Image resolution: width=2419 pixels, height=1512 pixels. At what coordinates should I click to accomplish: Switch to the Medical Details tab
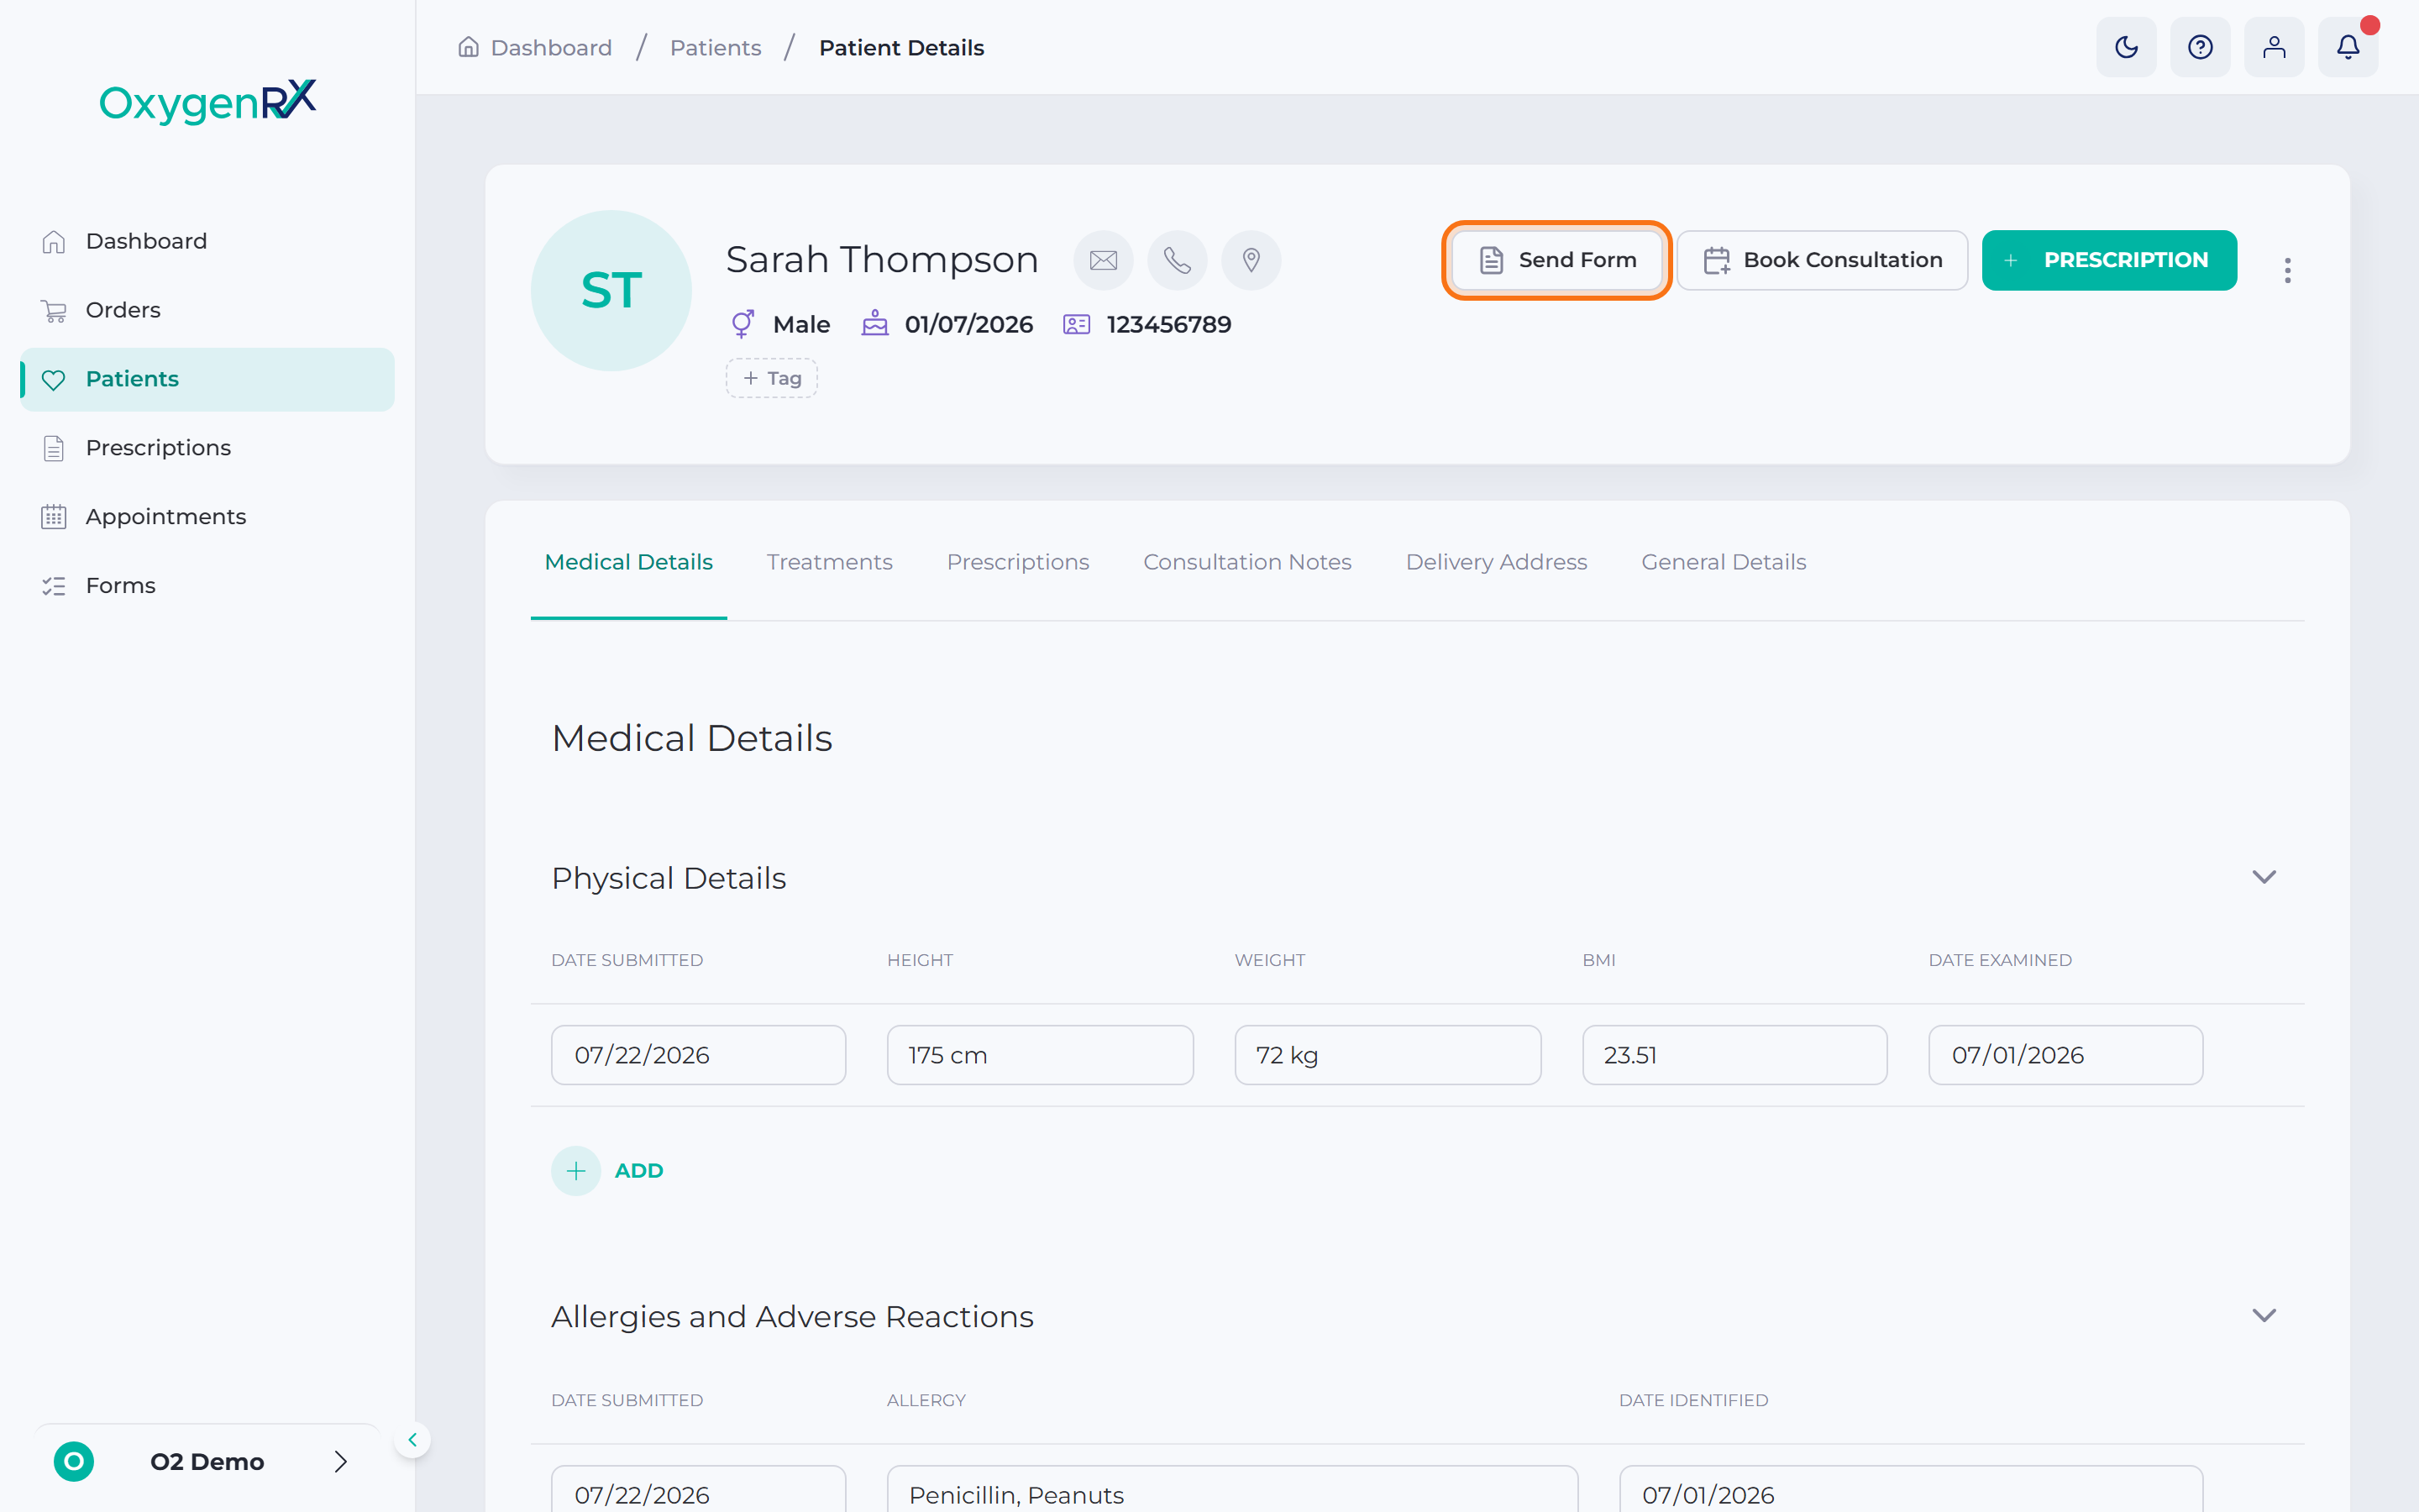(x=629, y=562)
